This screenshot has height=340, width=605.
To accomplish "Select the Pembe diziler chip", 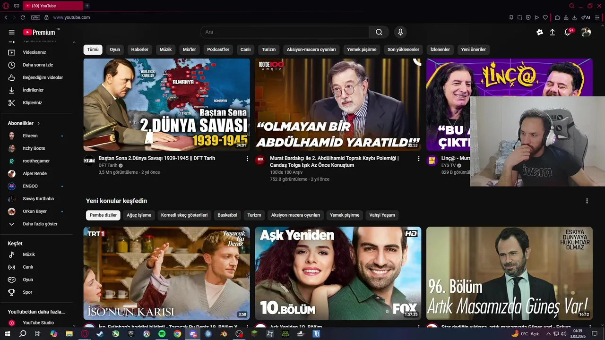I will 103,215.
